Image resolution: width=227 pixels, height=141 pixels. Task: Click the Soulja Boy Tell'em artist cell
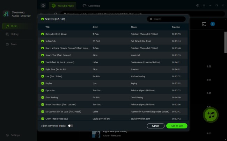pos(101,119)
